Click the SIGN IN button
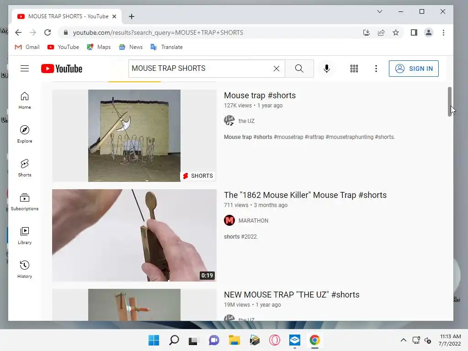The height and width of the screenshot is (351, 468). click(x=414, y=69)
